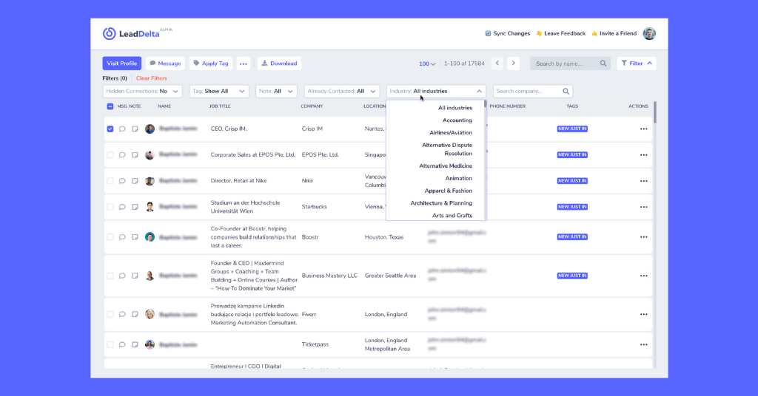Go to previous page of results
This screenshot has width=758, height=396.
tap(497, 64)
